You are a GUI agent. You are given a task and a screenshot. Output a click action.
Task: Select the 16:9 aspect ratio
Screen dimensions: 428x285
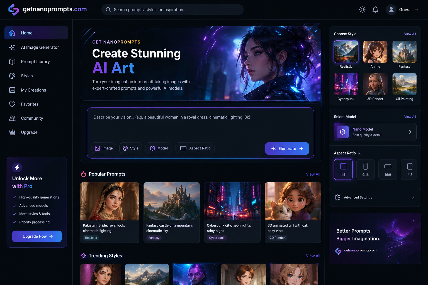388,169
